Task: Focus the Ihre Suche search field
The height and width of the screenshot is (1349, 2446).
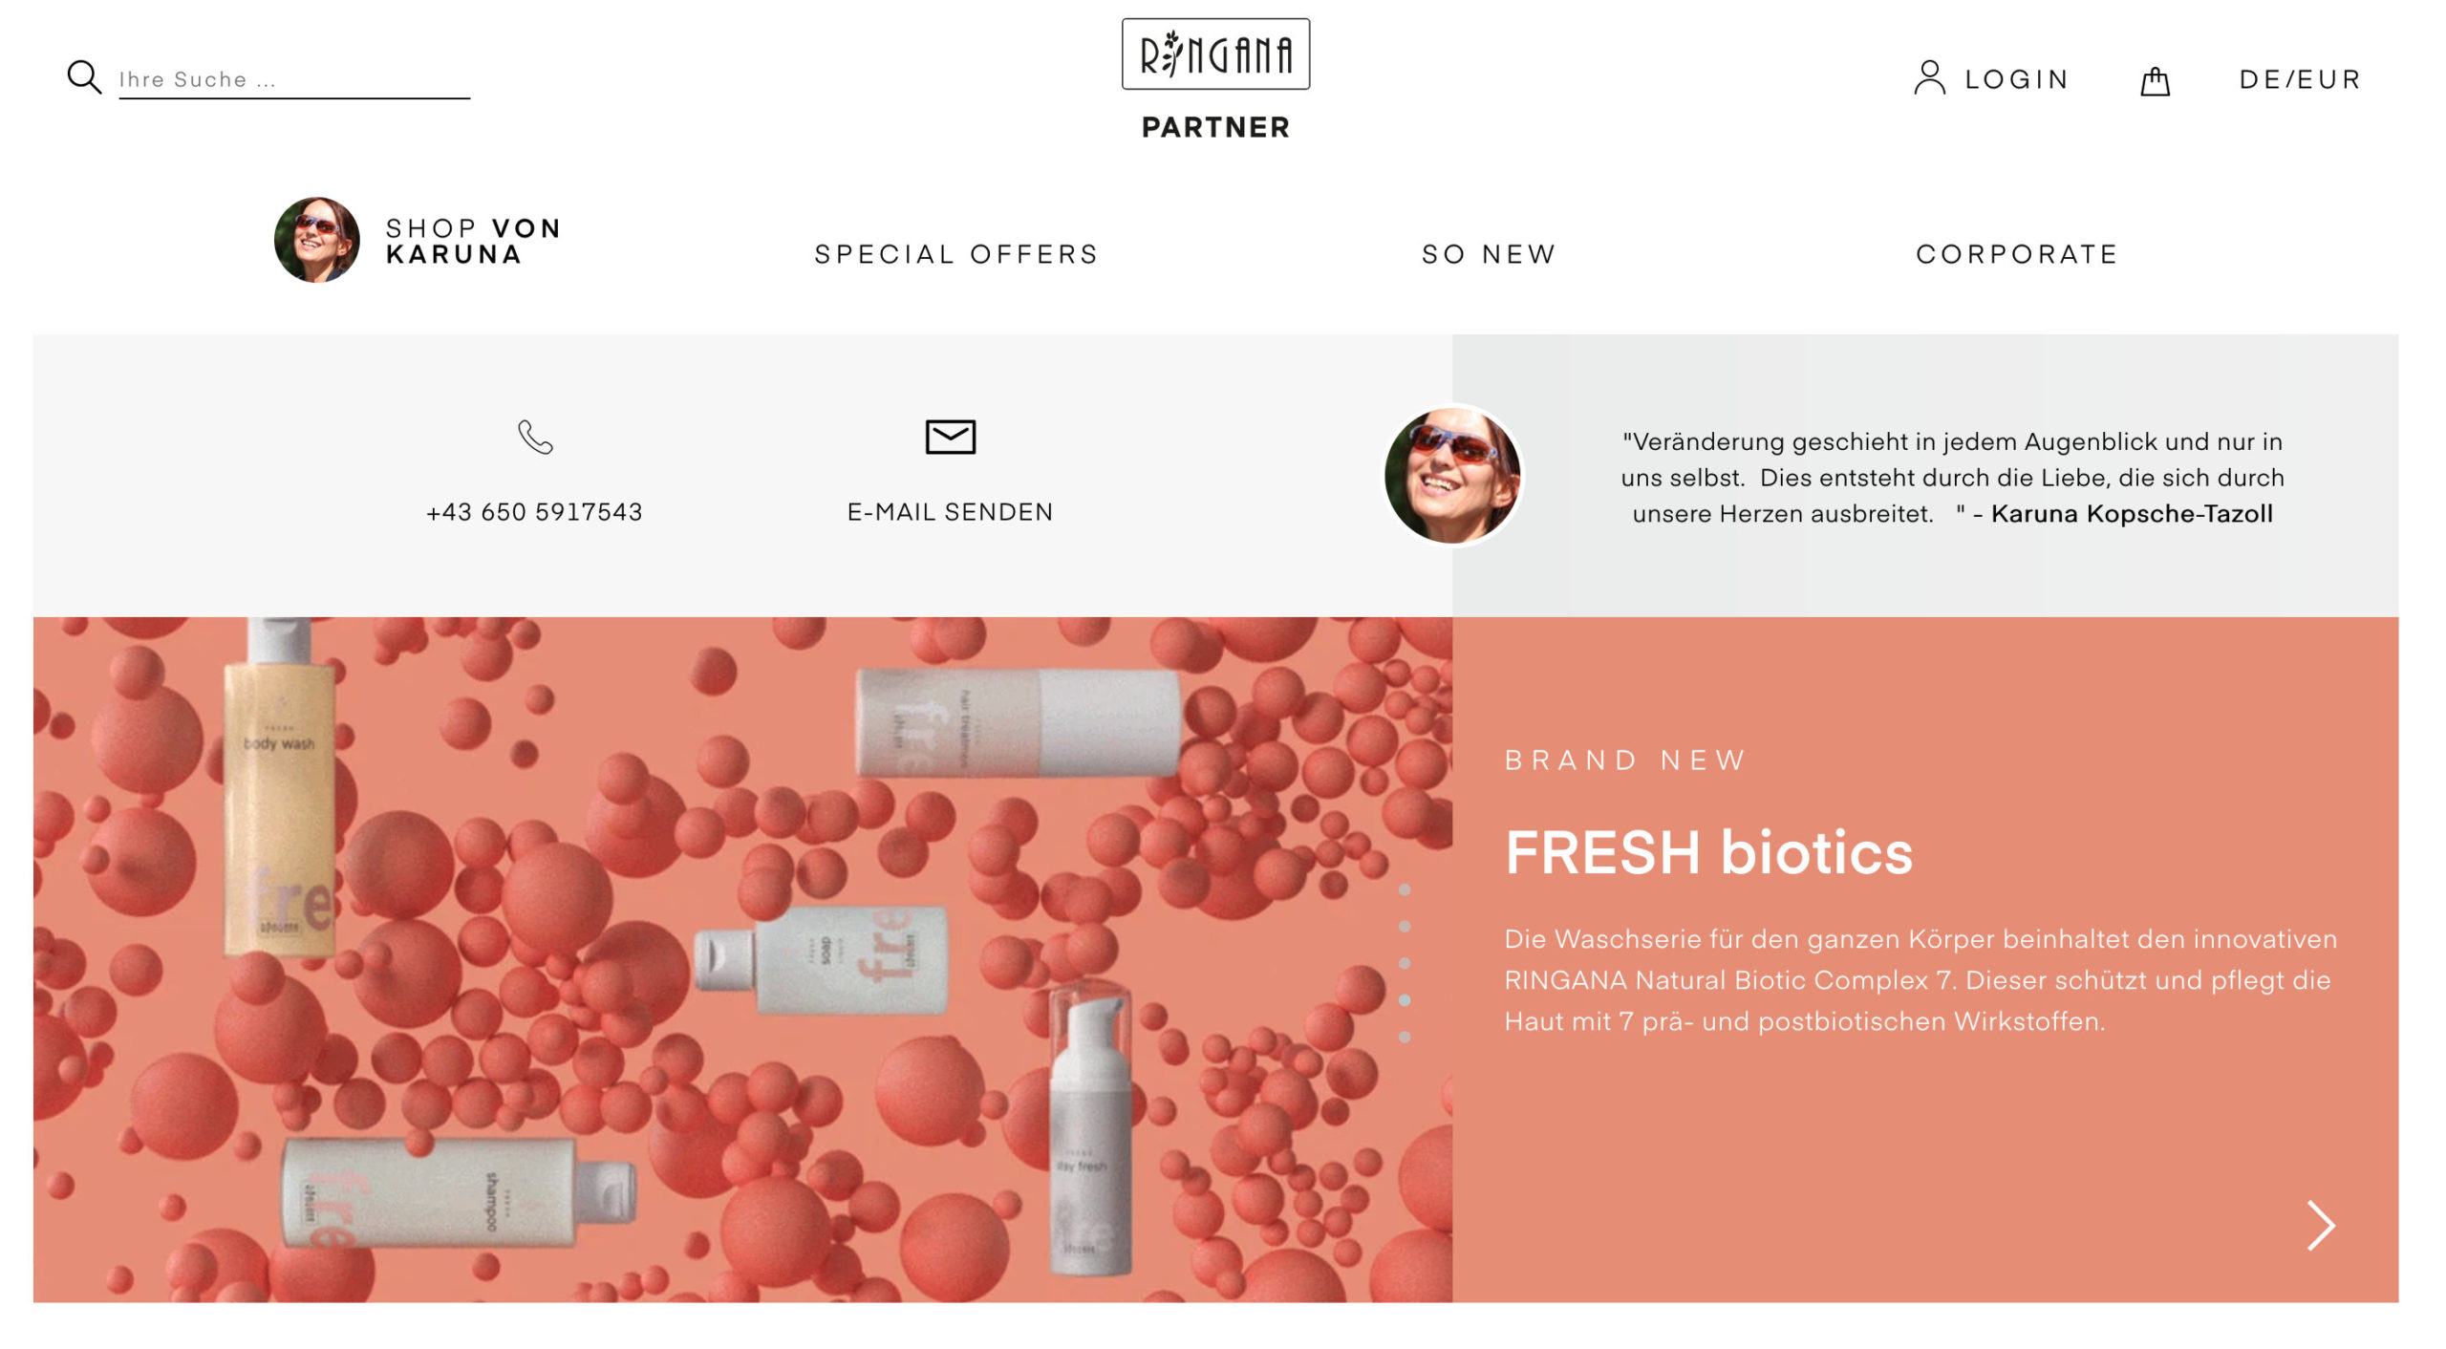Action: point(294,80)
